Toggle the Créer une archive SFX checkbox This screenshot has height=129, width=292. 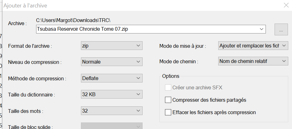coord(168,87)
